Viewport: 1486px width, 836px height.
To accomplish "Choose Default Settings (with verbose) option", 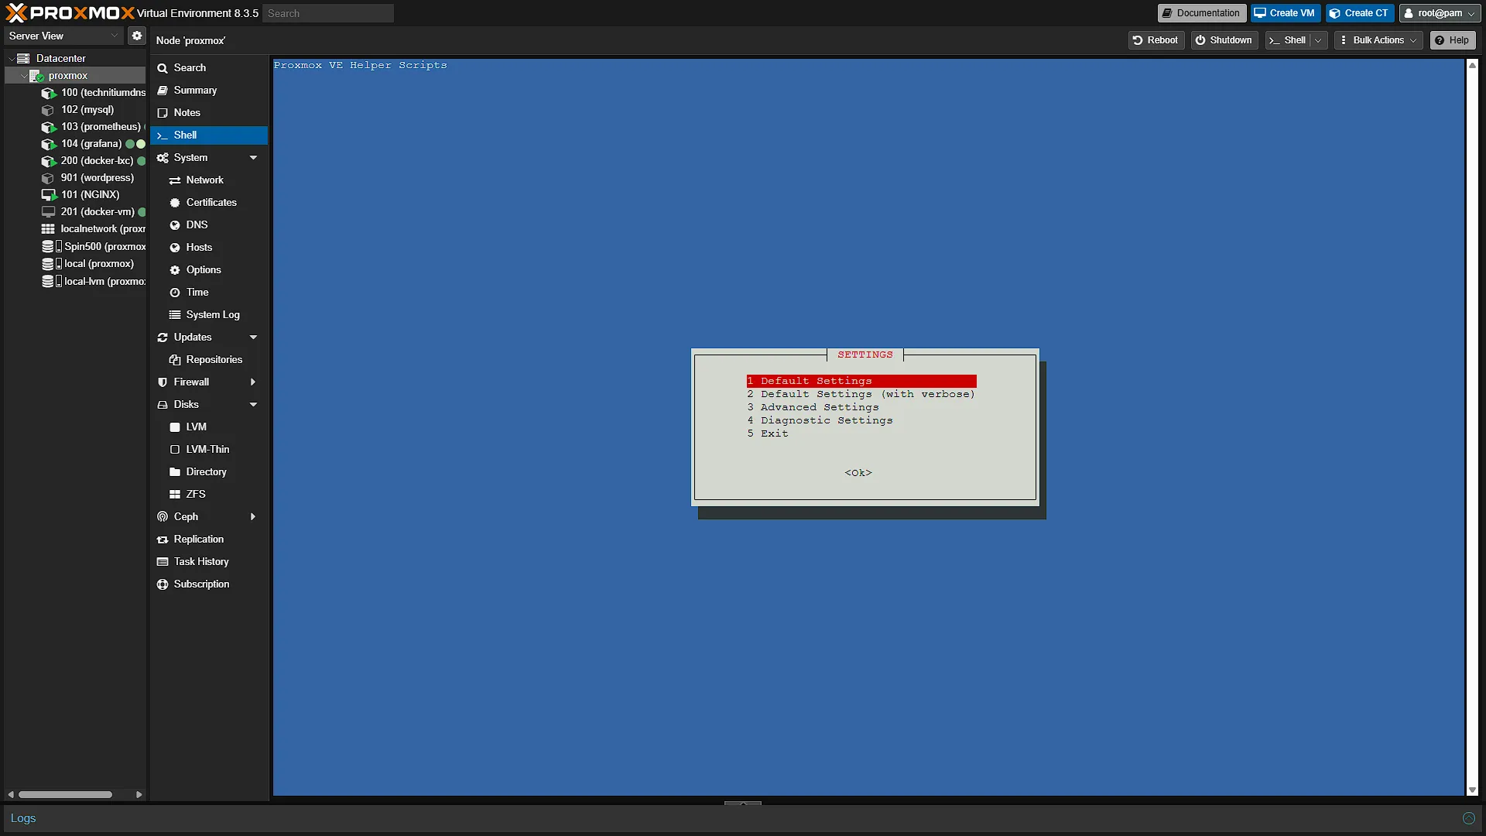I will click(x=861, y=394).
